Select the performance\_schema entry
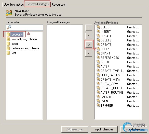Viewport: 149px width, 134px height. click(x=25, y=48)
